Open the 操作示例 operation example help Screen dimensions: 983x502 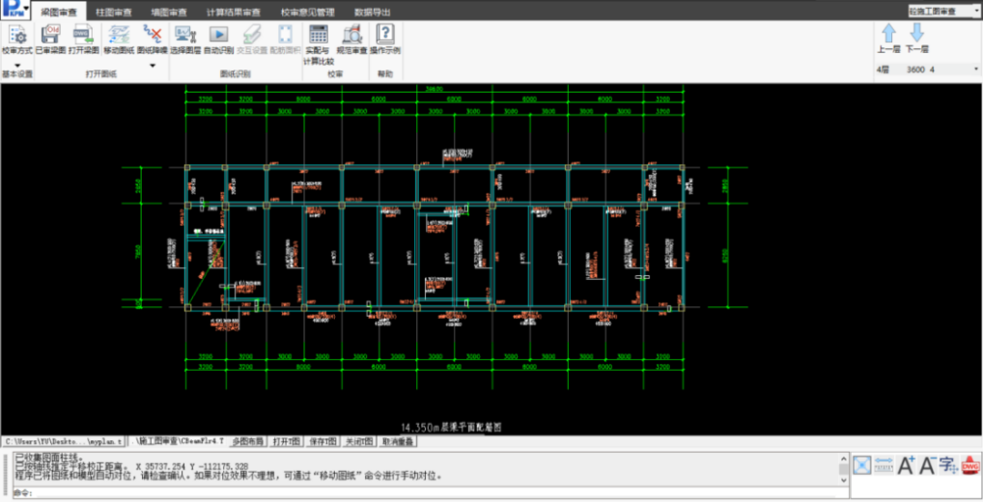tap(385, 40)
